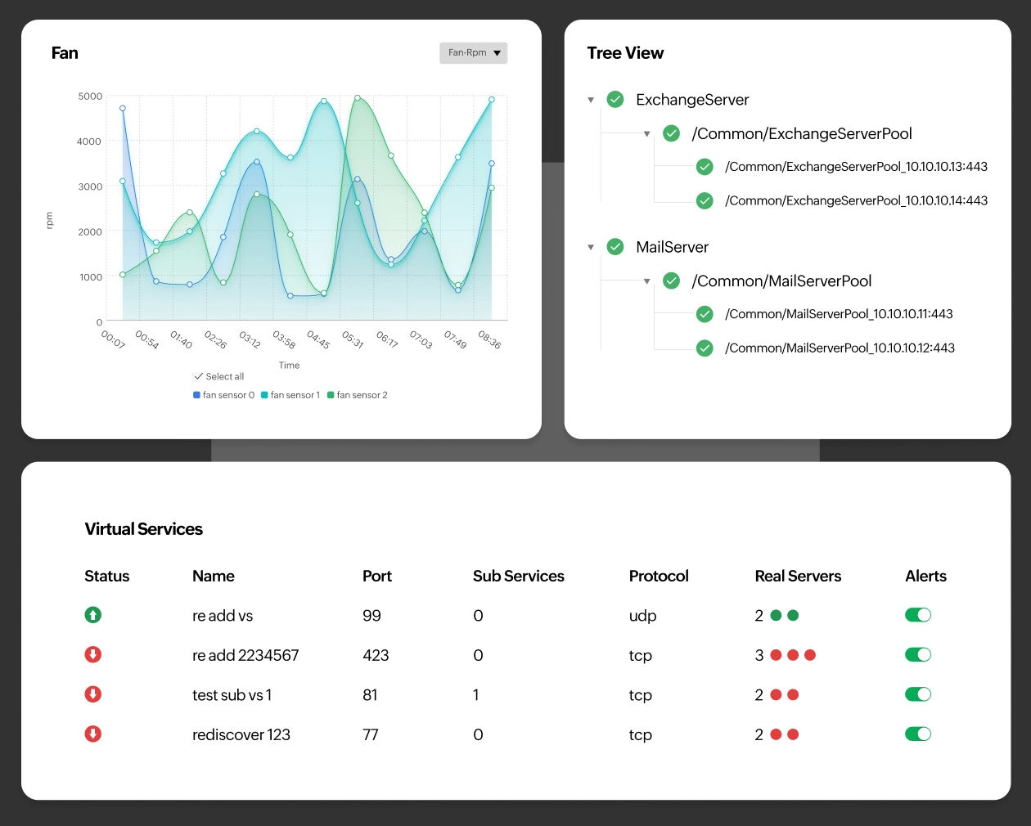Select /Common/ExchangeServerPool_10.10.10.13:443 in tree
Viewport: 1031px width, 826px height.
(x=856, y=166)
